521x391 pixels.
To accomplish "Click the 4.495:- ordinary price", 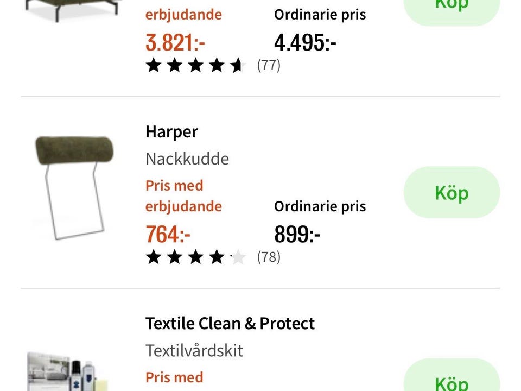I will (x=305, y=43).
